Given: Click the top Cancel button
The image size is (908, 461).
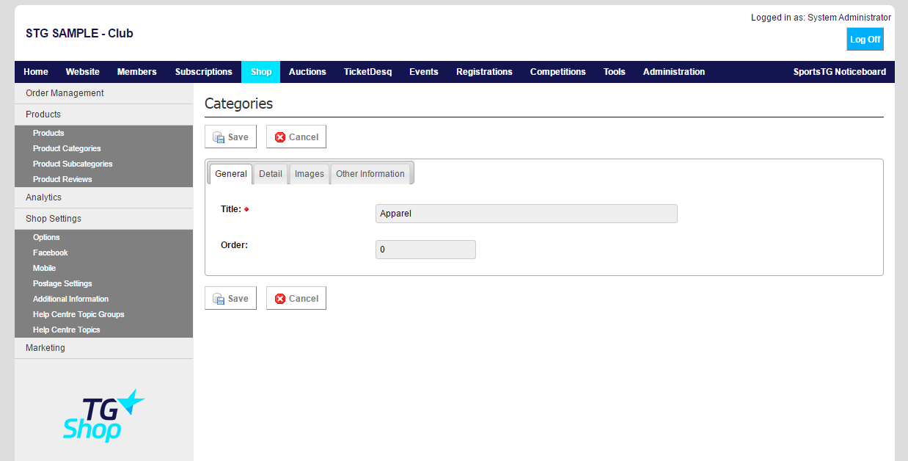Looking at the screenshot, I should pyautogui.click(x=296, y=137).
